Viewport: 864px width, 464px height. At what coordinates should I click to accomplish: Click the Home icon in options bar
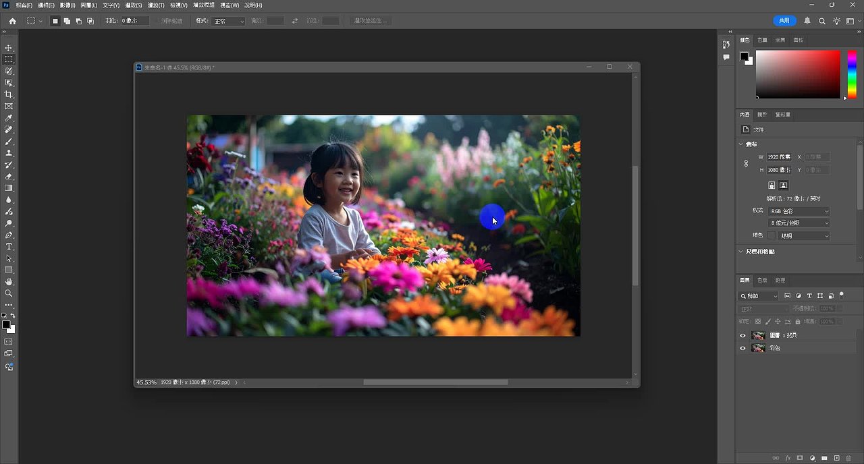click(x=12, y=21)
